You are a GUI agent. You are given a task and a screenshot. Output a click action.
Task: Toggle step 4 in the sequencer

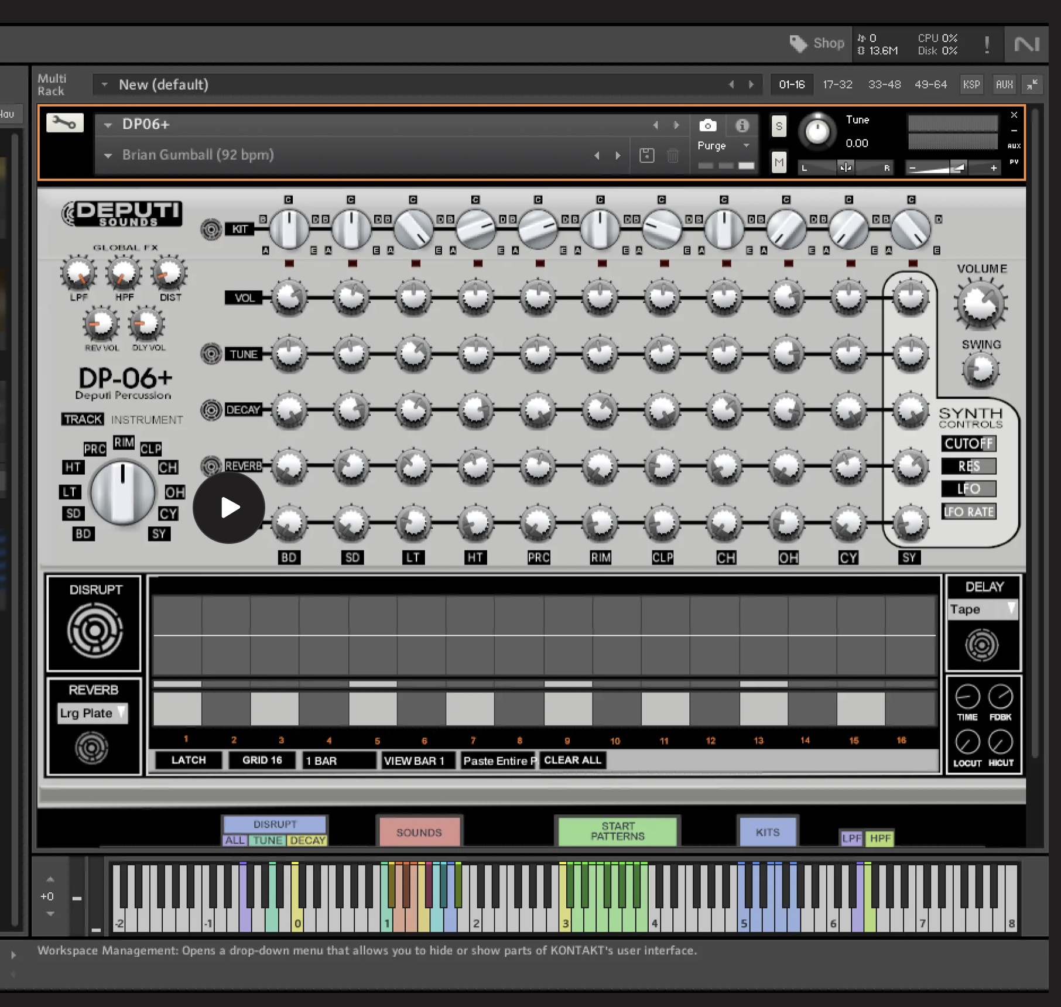point(324,708)
